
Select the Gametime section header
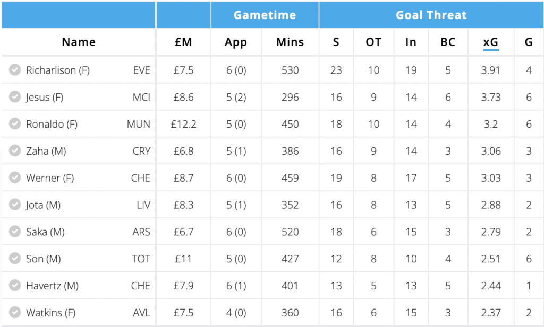(x=265, y=15)
